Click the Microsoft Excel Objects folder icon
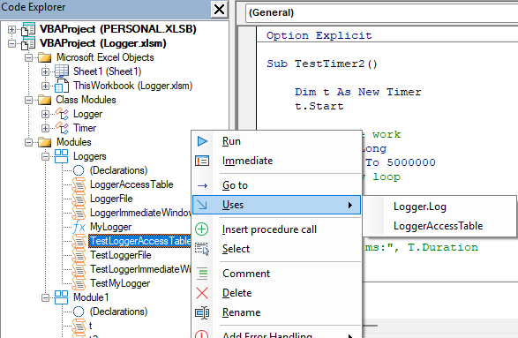518x338 pixels. [x=45, y=58]
